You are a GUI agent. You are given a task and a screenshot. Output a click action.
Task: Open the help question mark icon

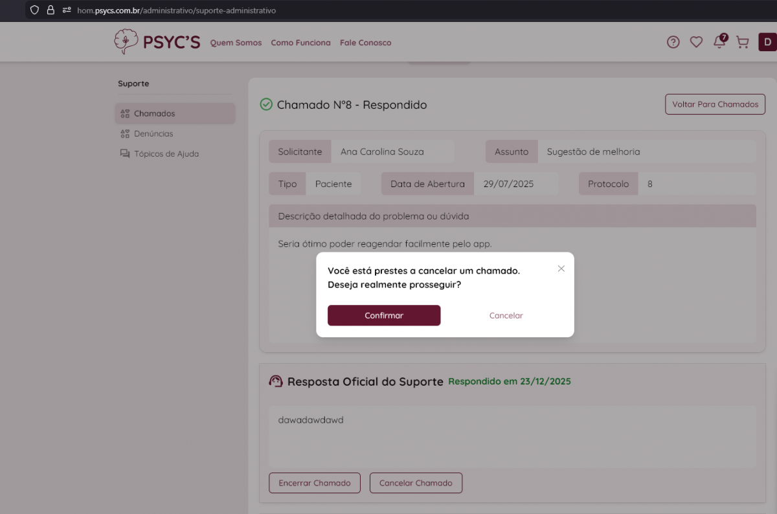click(x=673, y=42)
